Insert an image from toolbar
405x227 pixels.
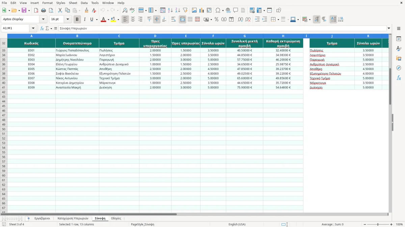coord(194,10)
